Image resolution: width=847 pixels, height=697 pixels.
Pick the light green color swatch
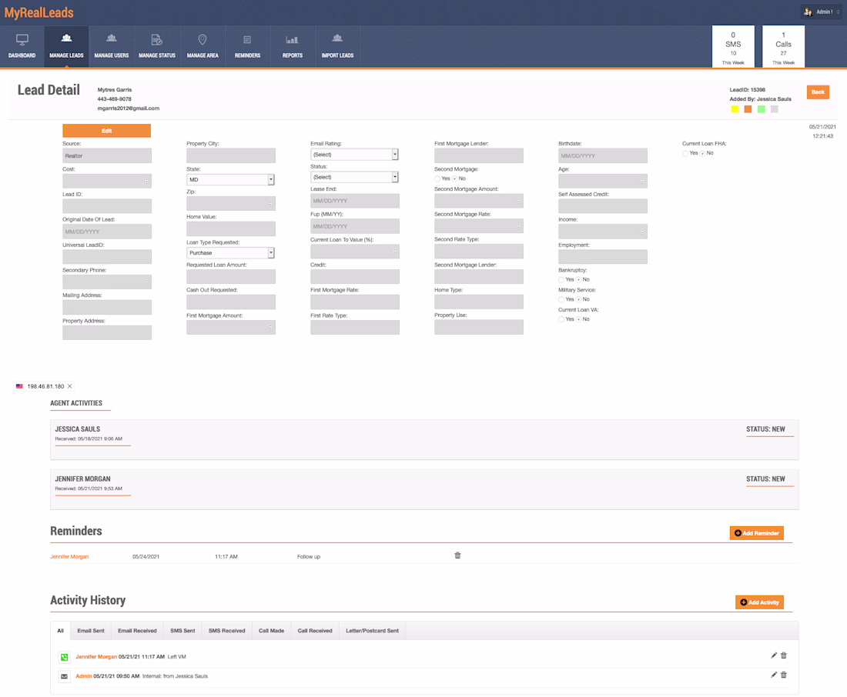coord(761,109)
